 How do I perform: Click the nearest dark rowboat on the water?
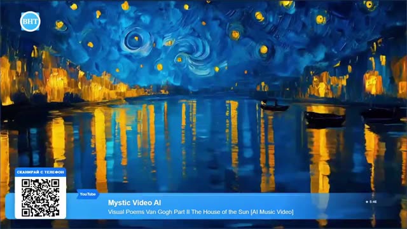click(325, 118)
